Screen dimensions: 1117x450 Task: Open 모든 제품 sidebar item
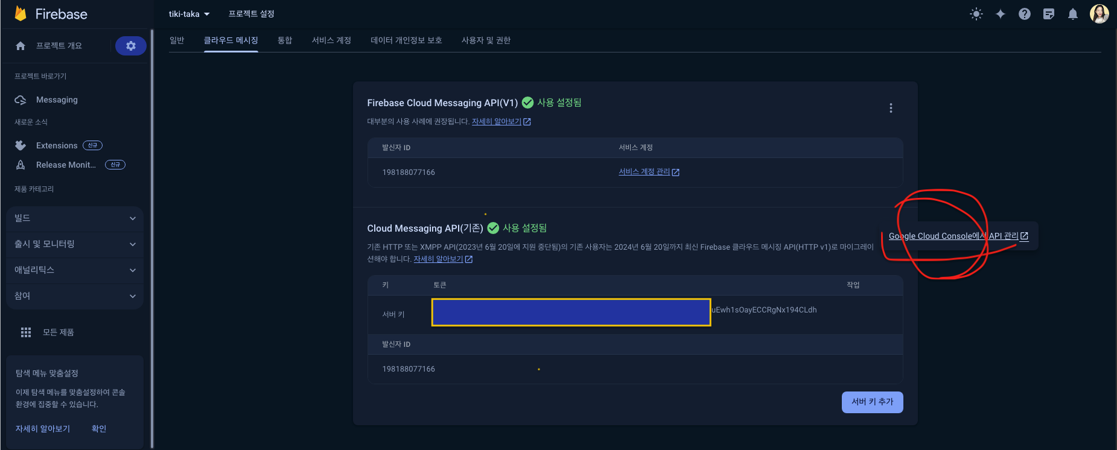pyautogui.click(x=59, y=332)
